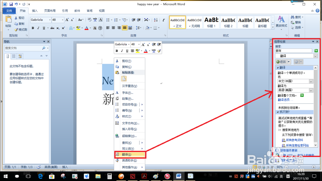The image size is (322, 181).
Task: Open Microsoft Edge from the taskbar
Action: click(x=40, y=176)
